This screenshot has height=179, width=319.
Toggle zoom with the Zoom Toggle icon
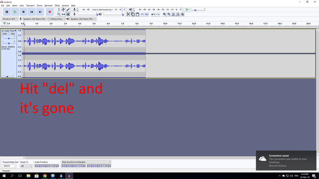pyautogui.click(x=182, y=14)
